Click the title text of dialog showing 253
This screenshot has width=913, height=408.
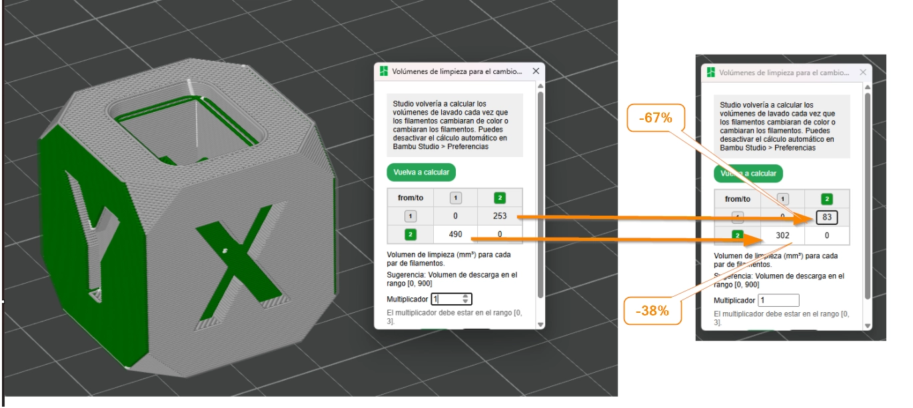click(456, 71)
